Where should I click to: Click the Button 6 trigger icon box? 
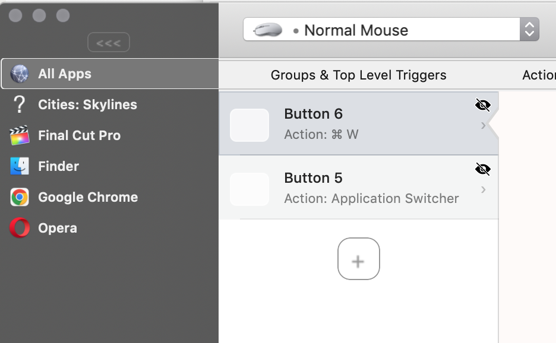(249, 125)
